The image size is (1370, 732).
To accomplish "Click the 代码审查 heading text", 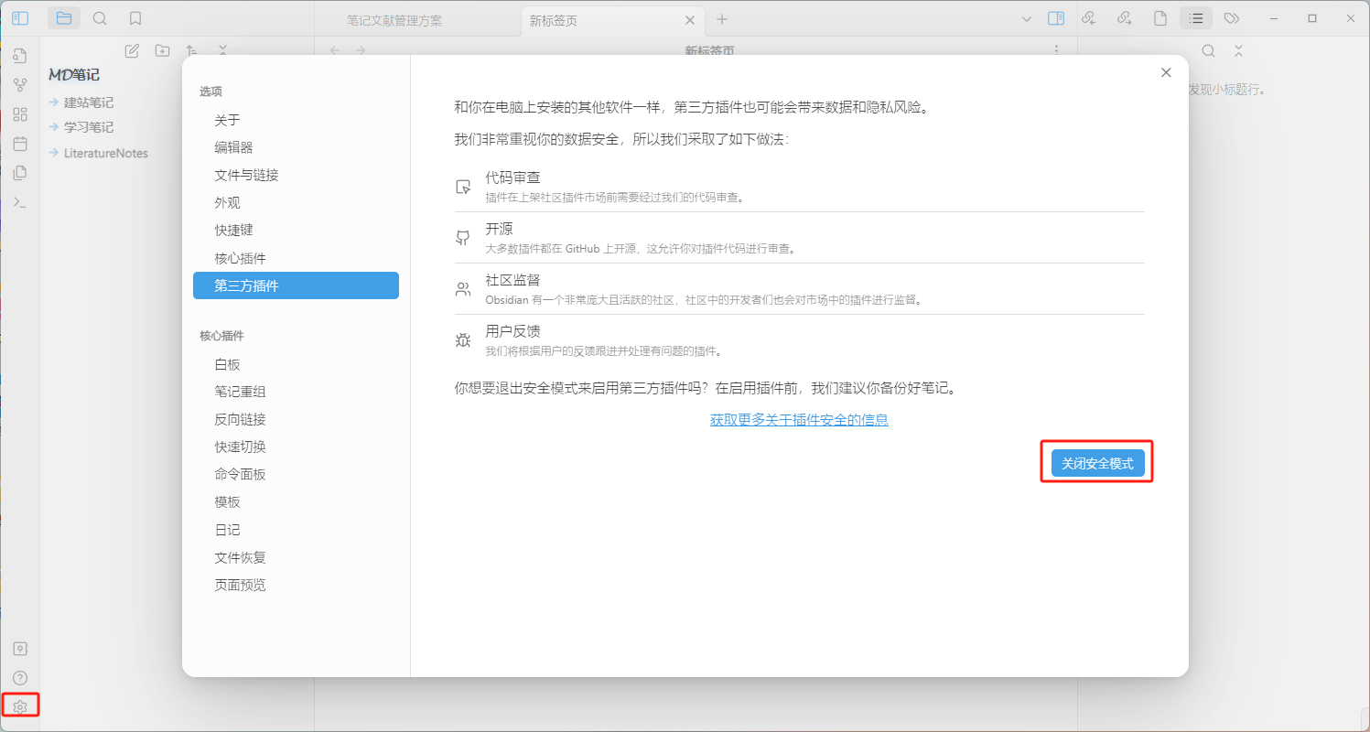I will [513, 178].
